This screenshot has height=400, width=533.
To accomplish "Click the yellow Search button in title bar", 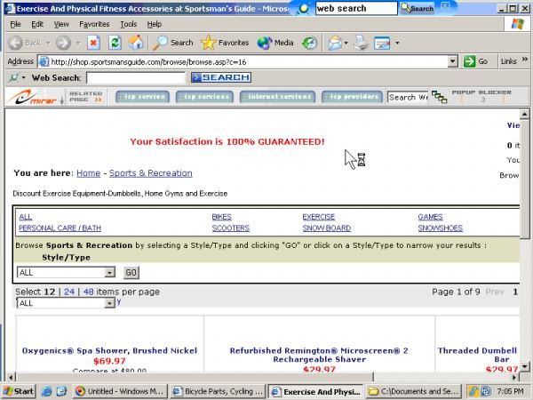I will point(418,8).
